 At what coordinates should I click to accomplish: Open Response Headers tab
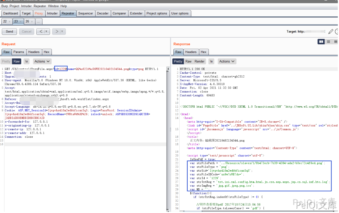click(191, 52)
